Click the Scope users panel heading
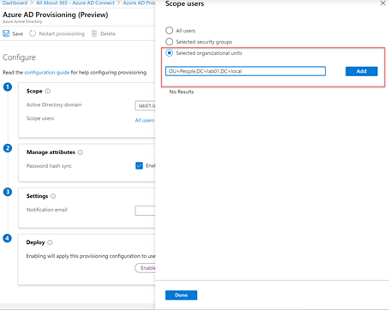 point(184,3)
